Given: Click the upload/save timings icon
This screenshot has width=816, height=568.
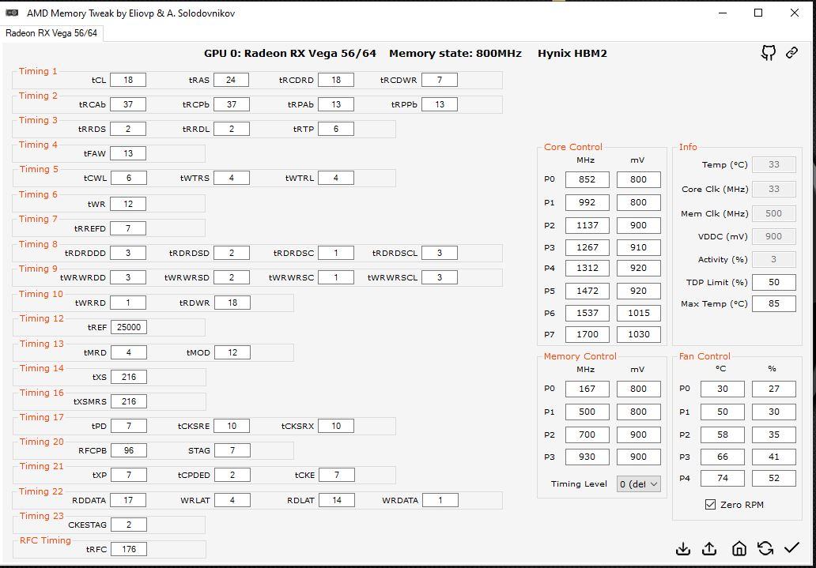Looking at the screenshot, I should [709, 549].
